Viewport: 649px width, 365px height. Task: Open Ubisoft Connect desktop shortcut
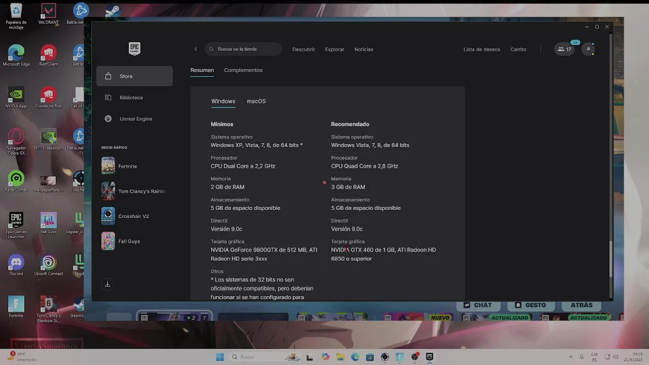coord(49,265)
